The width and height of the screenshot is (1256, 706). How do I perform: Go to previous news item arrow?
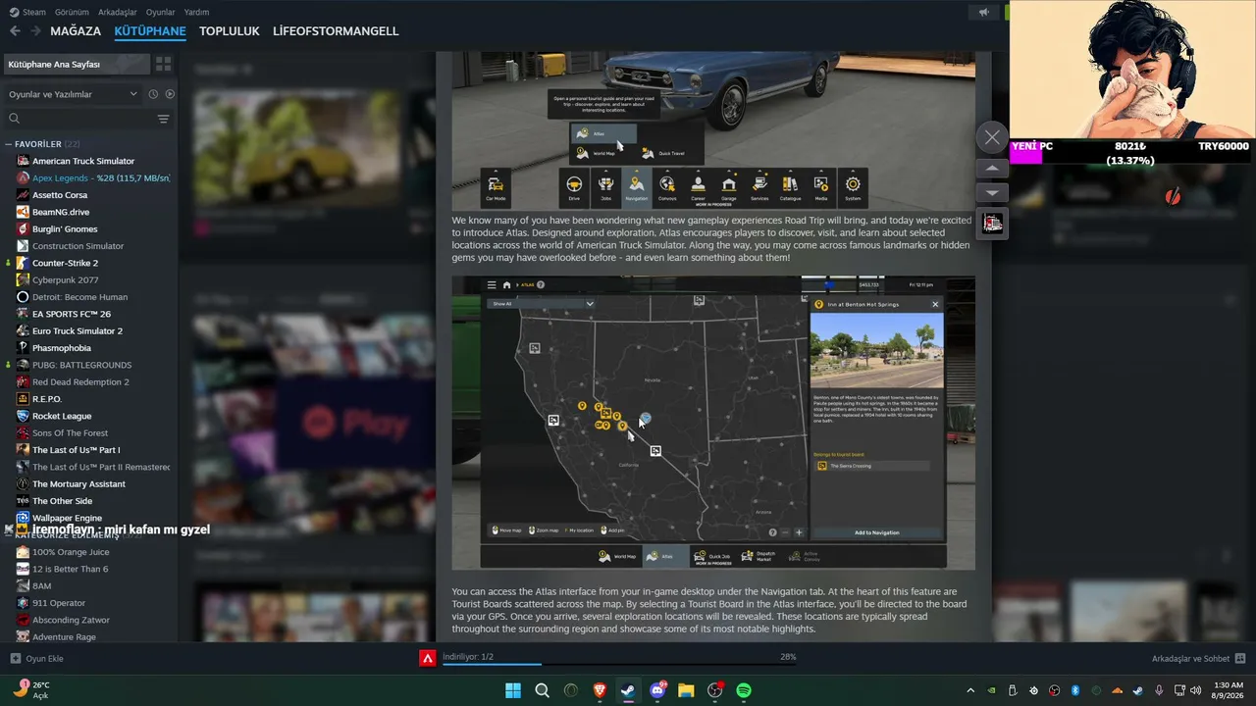pos(992,169)
